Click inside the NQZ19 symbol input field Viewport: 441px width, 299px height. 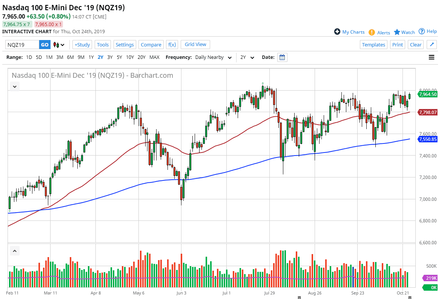21,45
